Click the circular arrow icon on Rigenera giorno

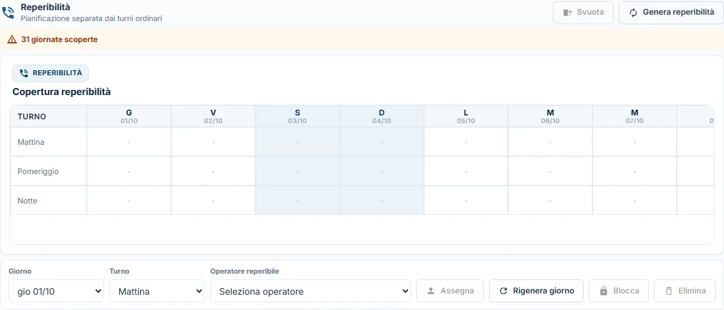504,291
